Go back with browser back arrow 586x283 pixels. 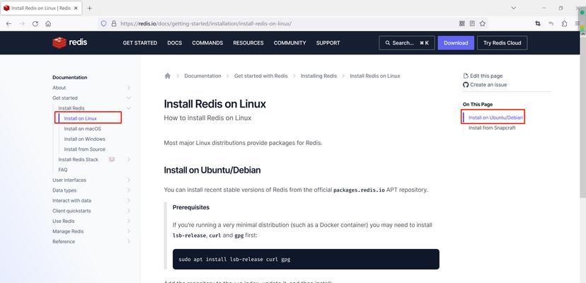[8, 23]
